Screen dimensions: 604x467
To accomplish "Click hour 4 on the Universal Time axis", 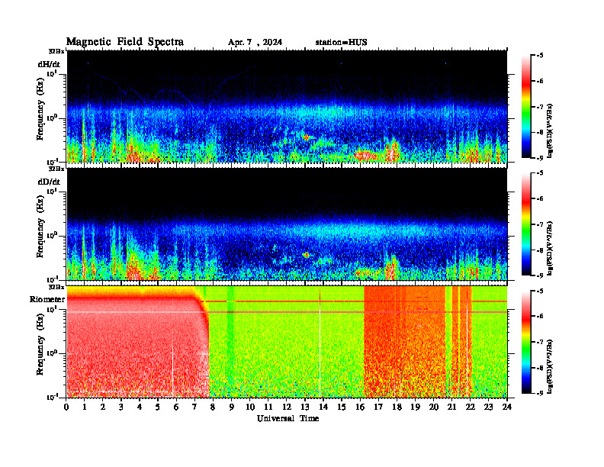I will (x=140, y=407).
